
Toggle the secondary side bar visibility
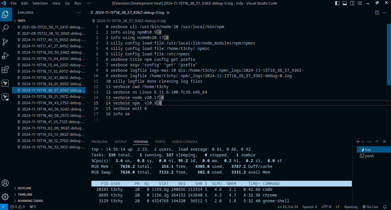pos(352,3)
